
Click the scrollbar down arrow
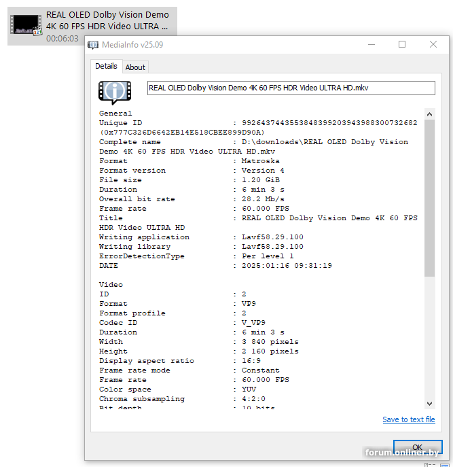[x=429, y=403]
